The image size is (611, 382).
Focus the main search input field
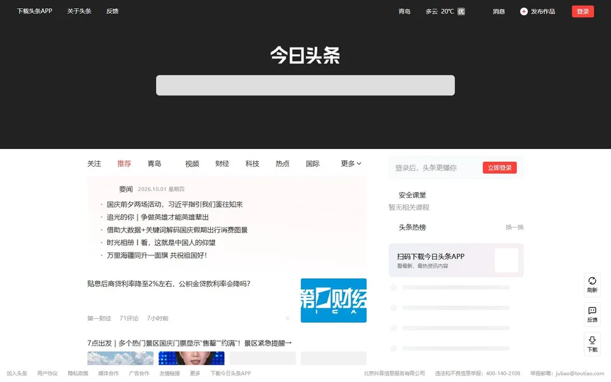(305, 85)
